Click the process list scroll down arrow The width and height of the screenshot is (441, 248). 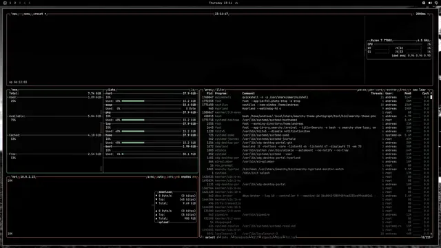click(431, 234)
